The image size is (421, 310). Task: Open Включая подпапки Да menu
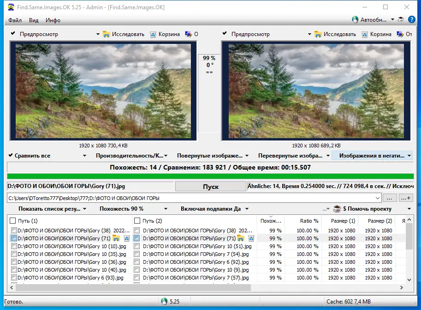pos(214,209)
